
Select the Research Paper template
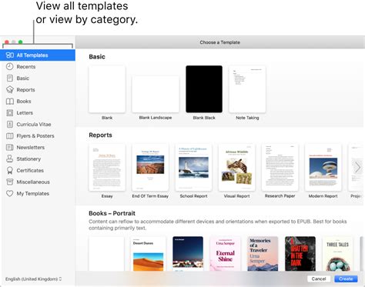[x=280, y=167]
